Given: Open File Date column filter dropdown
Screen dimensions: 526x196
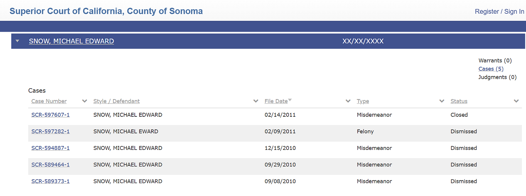Looking at the screenshot, I should point(348,101).
